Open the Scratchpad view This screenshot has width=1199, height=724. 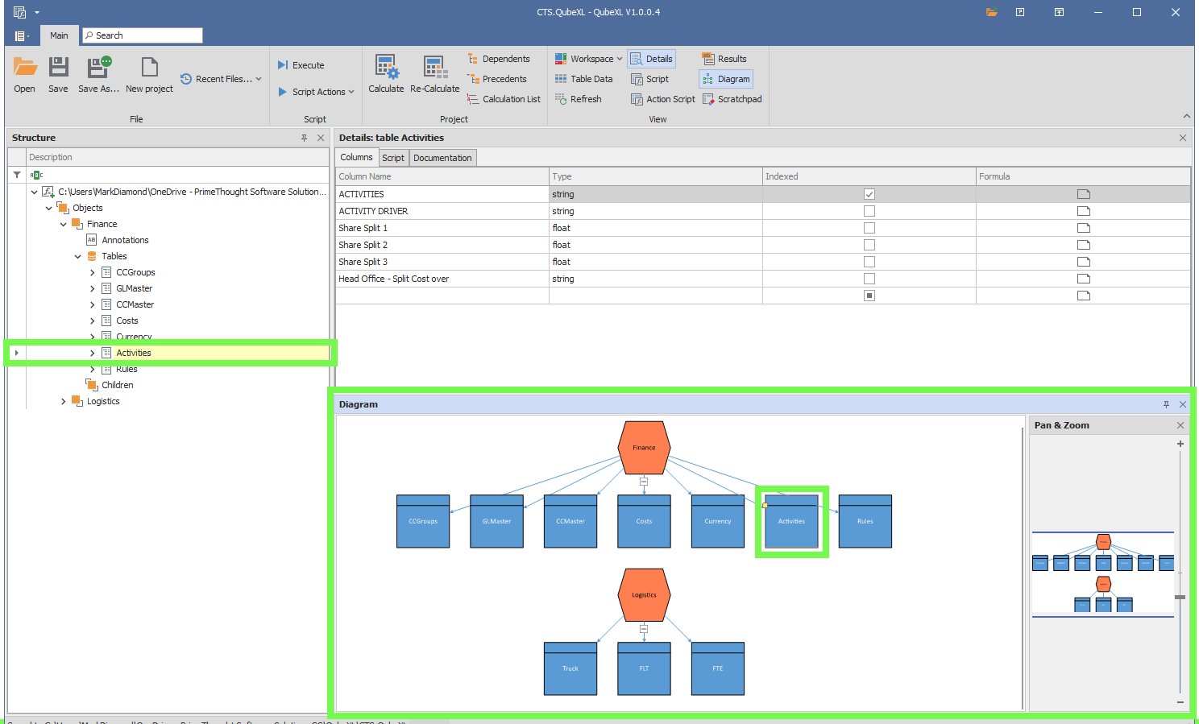click(x=732, y=99)
